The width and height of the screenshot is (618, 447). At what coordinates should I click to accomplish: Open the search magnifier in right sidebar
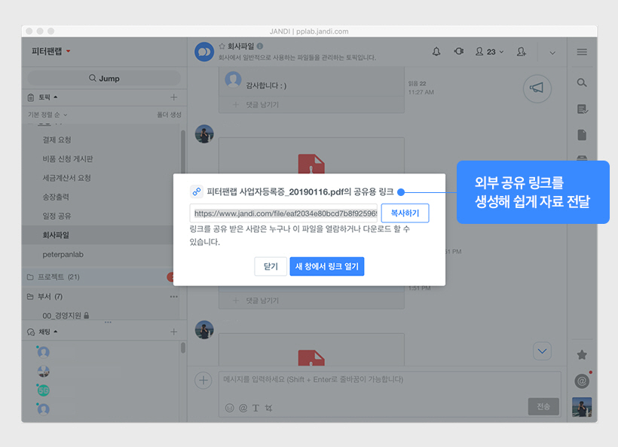[x=582, y=82]
